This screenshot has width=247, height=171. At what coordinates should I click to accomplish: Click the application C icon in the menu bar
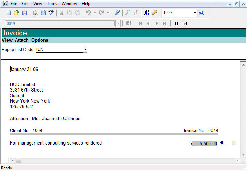point(6,4)
